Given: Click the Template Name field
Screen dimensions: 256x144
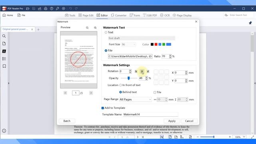Looking at the screenshot, I should point(150,114).
